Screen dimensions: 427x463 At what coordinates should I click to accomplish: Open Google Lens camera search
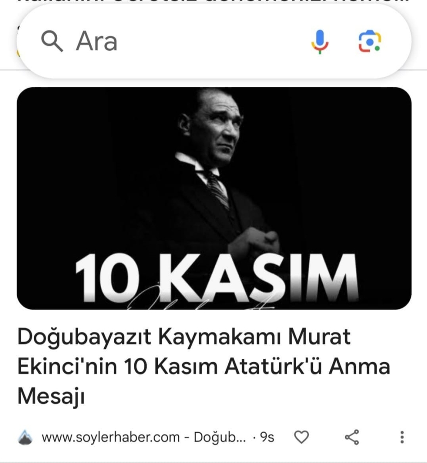(370, 41)
